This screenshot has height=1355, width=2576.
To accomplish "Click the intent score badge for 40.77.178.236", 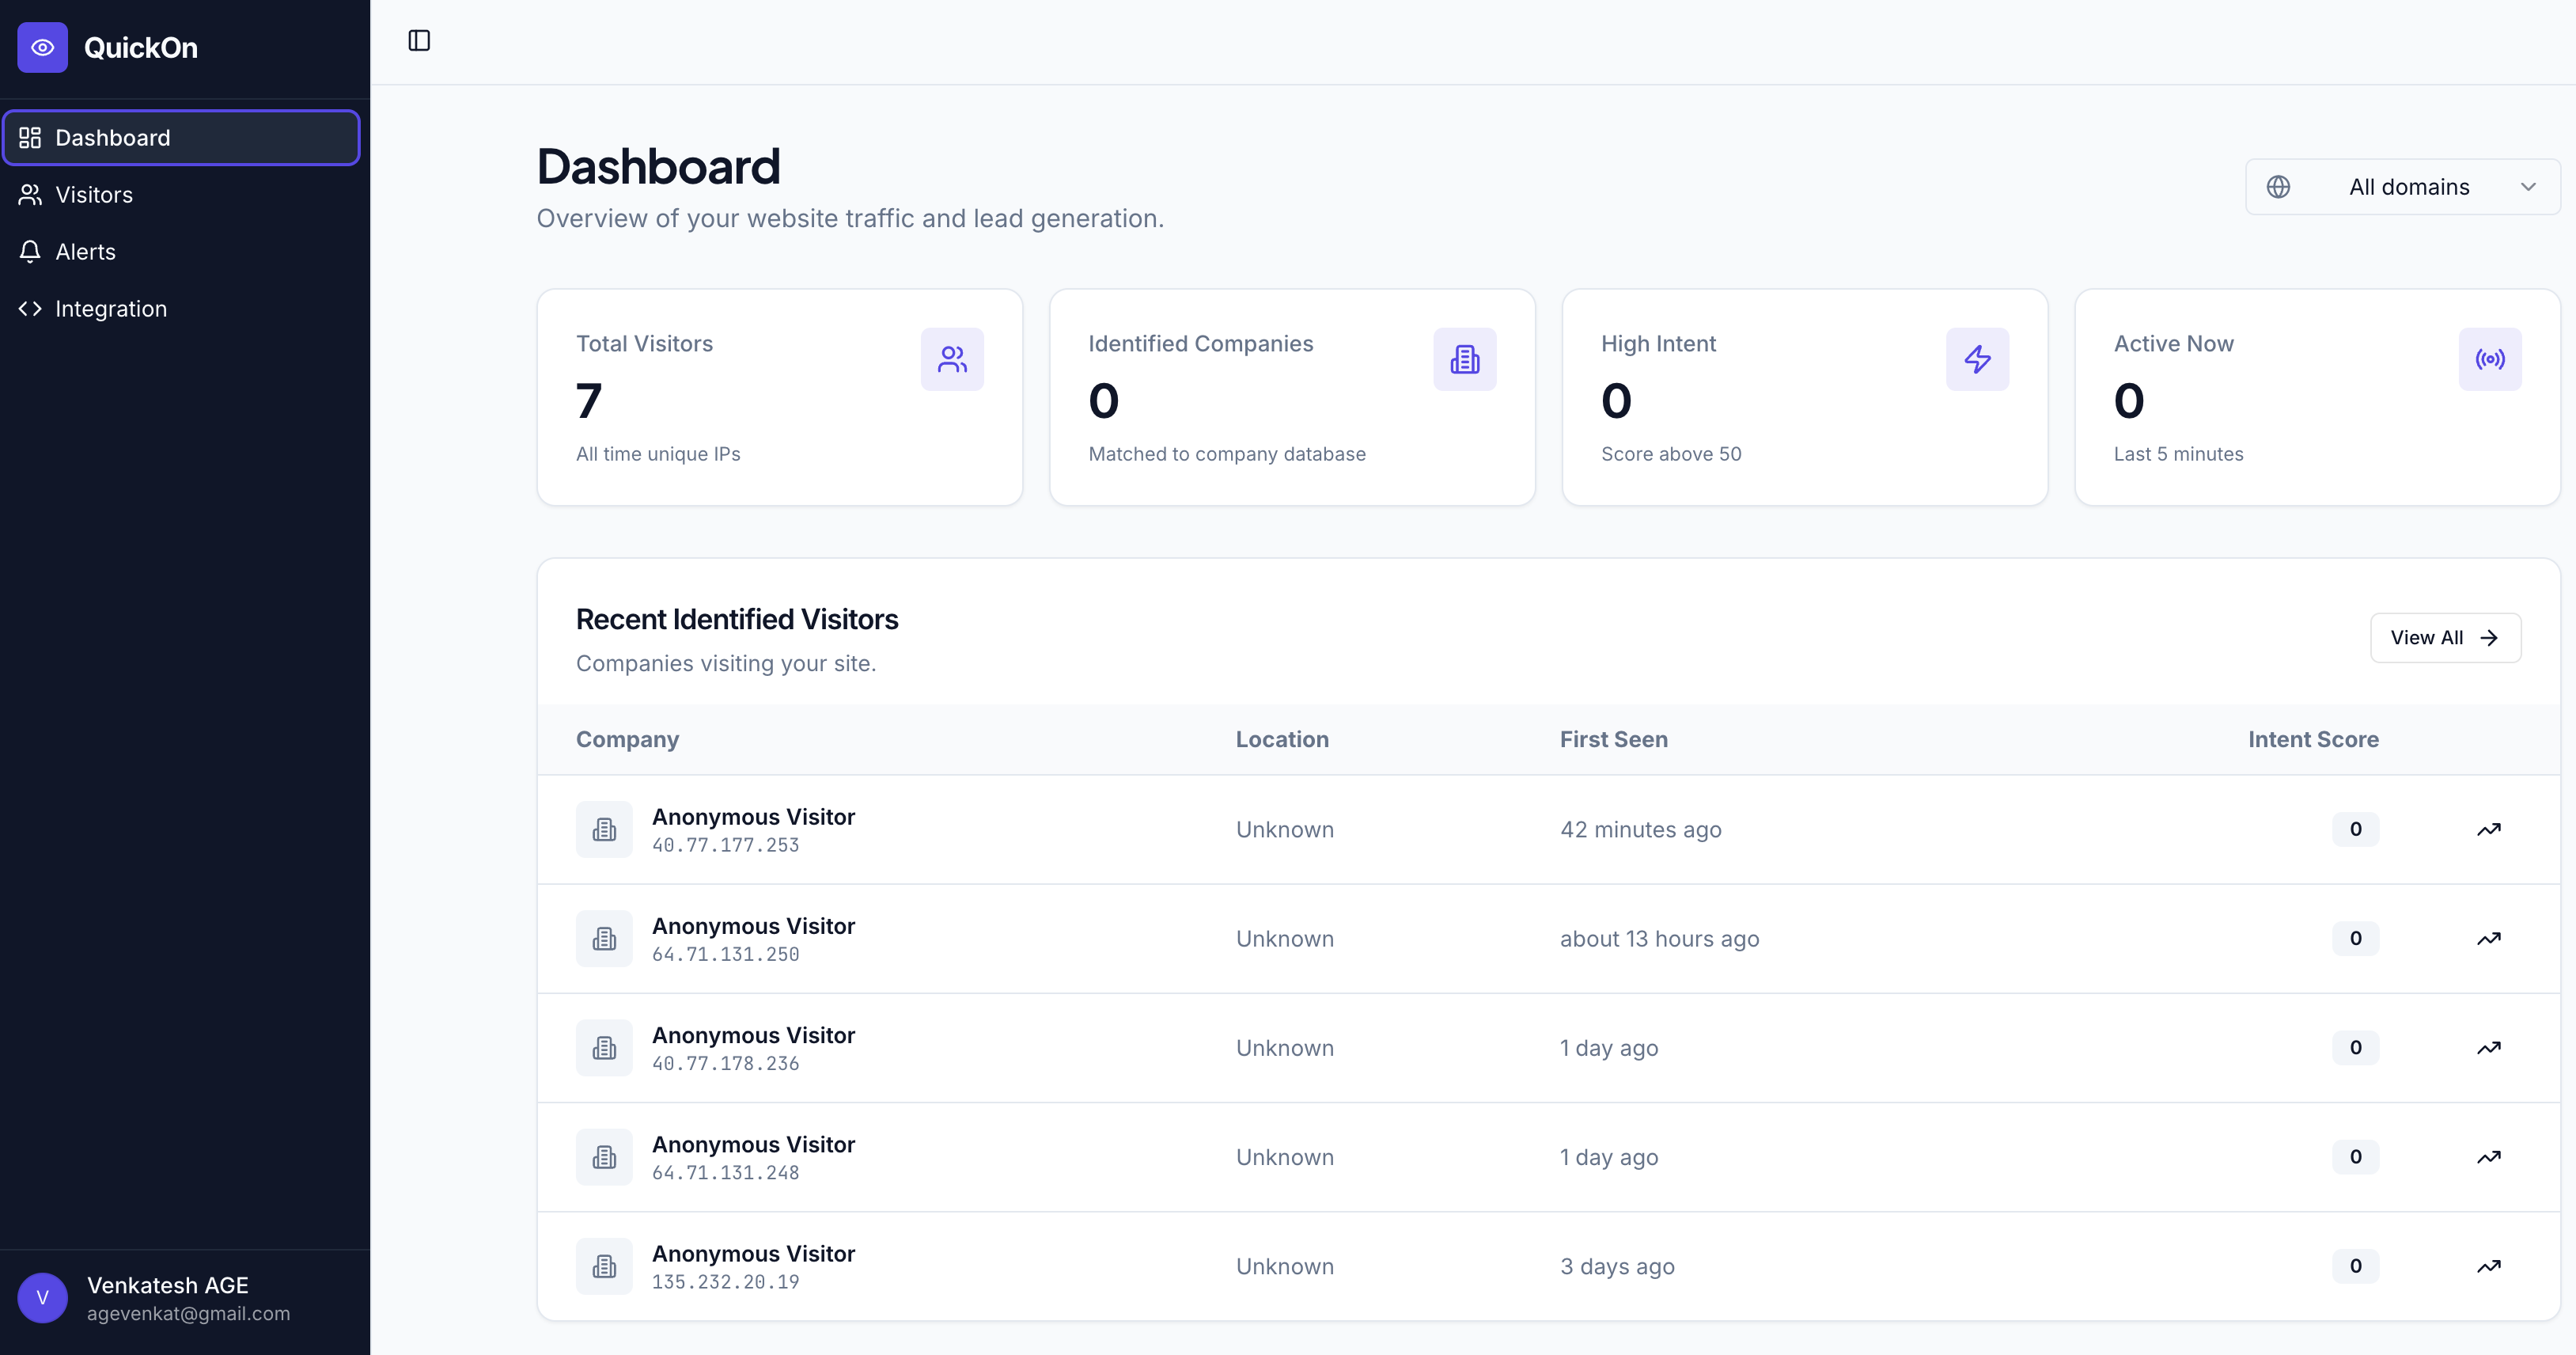I will (x=2355, y=1047).
